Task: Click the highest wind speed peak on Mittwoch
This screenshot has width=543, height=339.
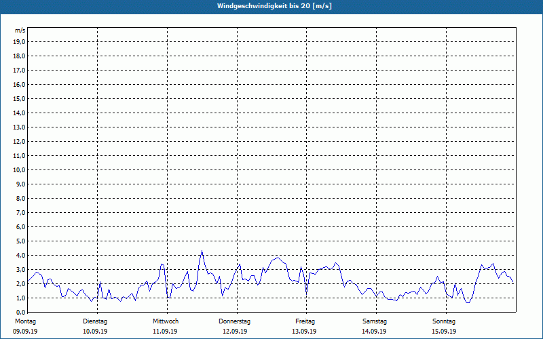Action: 202,251
